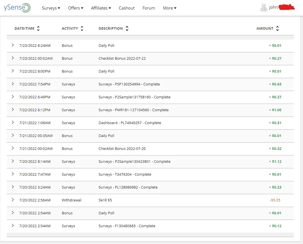Click 'Checklist Bonus 2022-07-20' description

[122, 148]
